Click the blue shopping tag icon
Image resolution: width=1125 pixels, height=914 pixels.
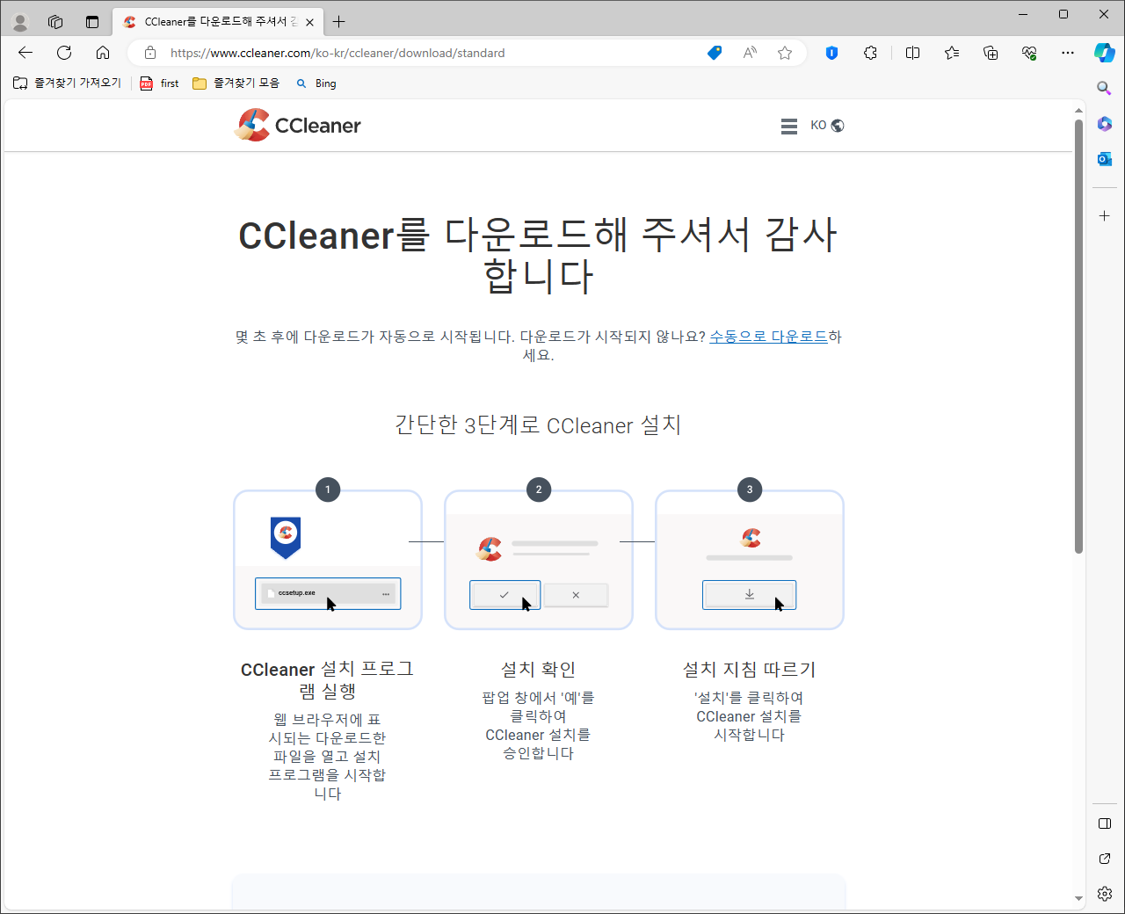tap(715, 53)
